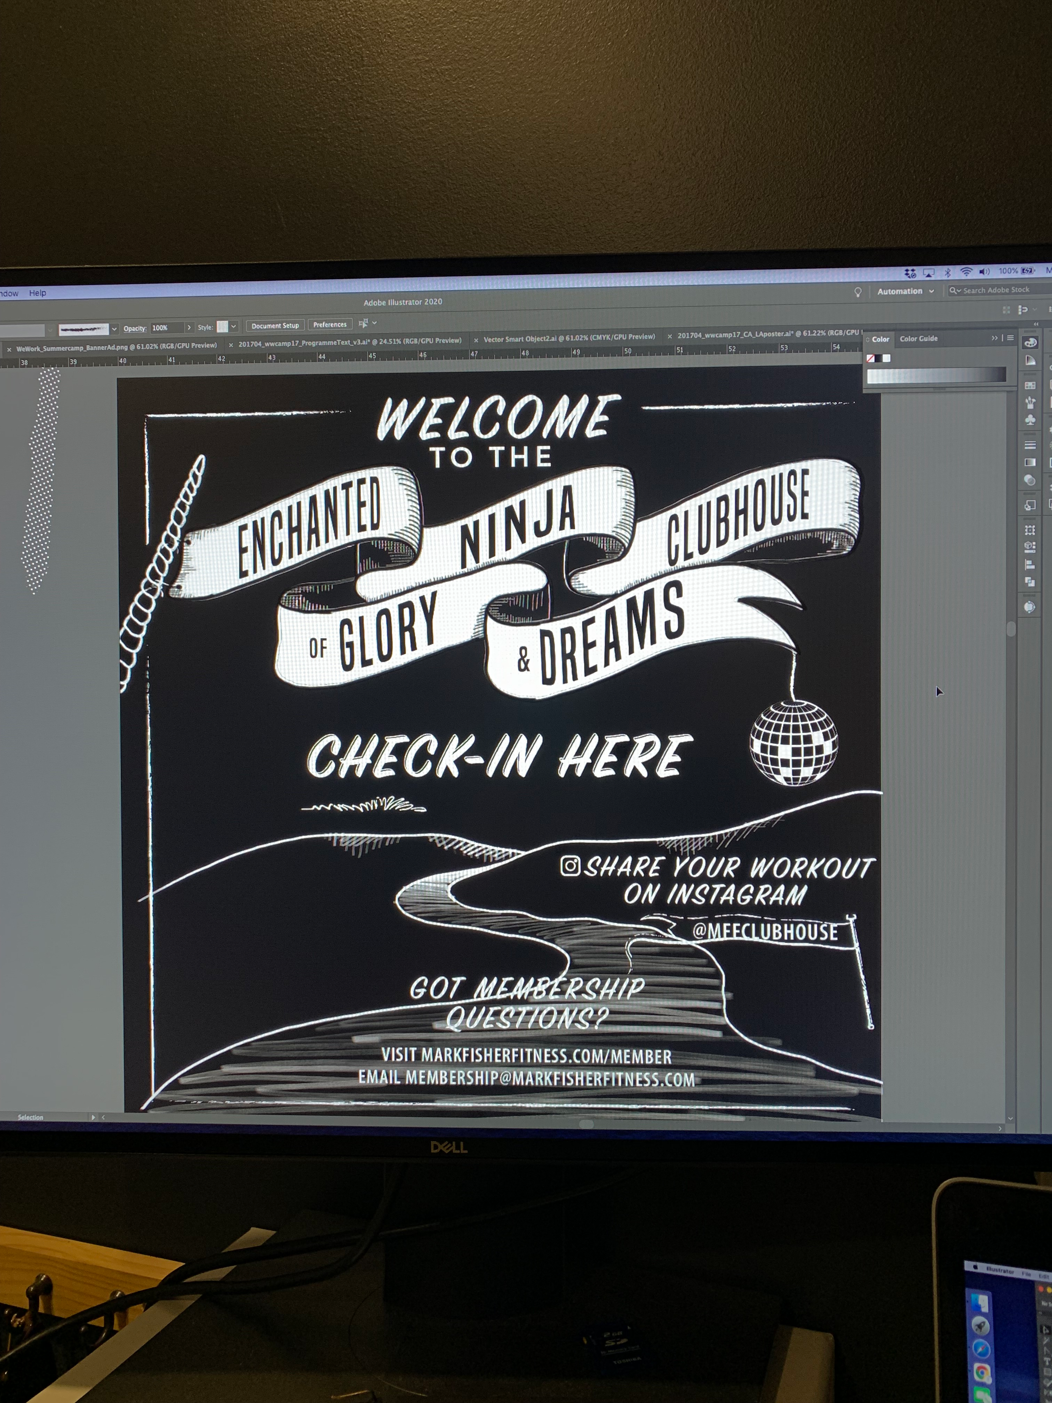The image size is (1052, 1403).
Task: Collapse the panel dock with double chevron
Action: (1036, 324)
